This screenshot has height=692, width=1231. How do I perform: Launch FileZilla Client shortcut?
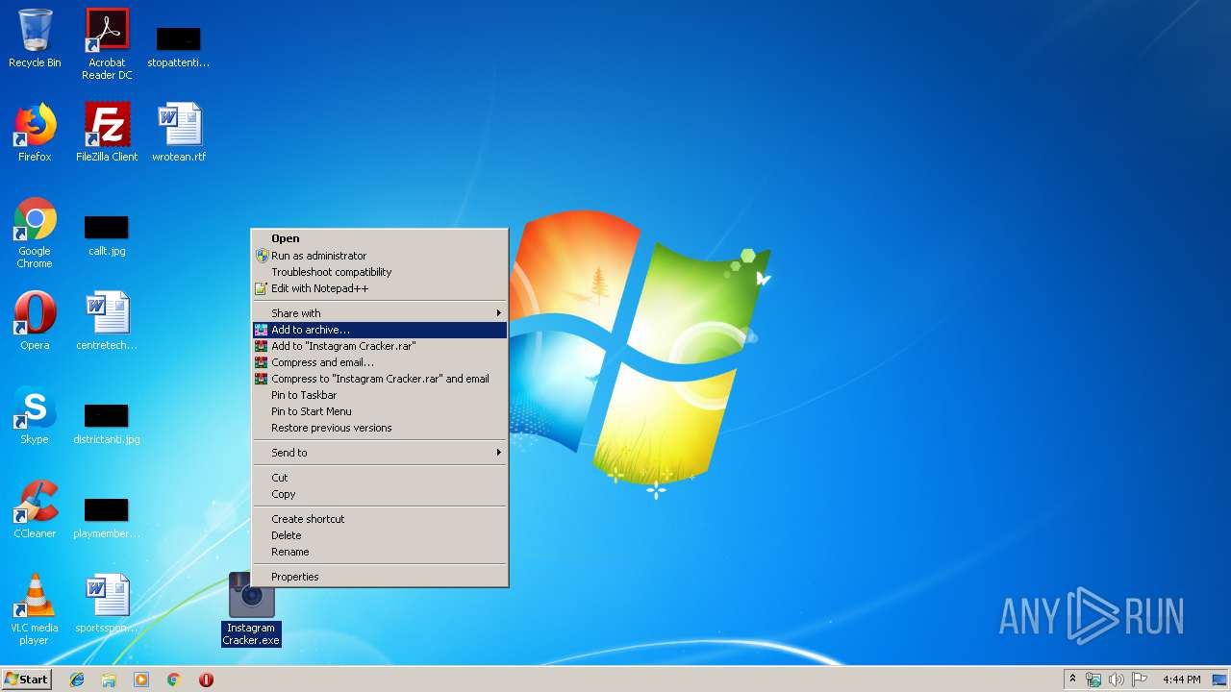107,133
